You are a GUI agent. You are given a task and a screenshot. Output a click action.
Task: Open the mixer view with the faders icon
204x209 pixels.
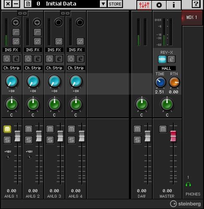point(144,5)
